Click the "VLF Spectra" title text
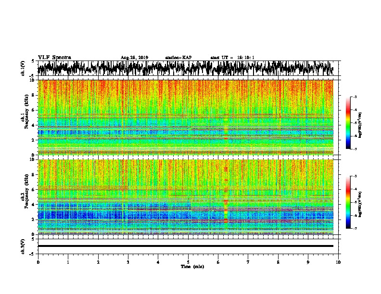The width and height of the screenshot is (381, 294). tap(54, 58)
